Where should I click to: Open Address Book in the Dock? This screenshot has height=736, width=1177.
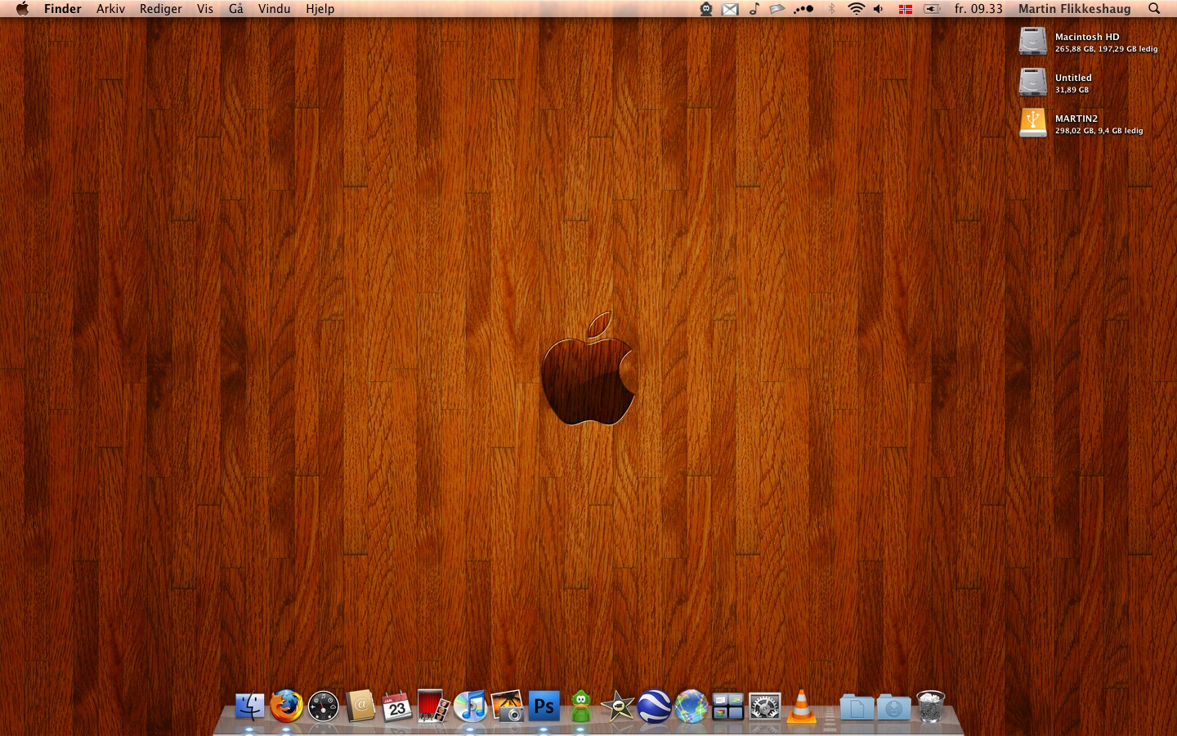click(x=360, y=707)
